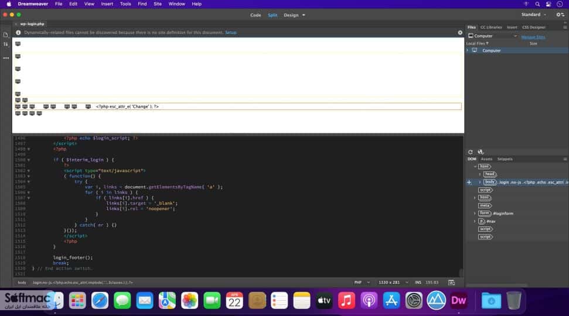This screenshot has width=569, height=316.
Task: Click the Size column header
Action: (533, 43)
